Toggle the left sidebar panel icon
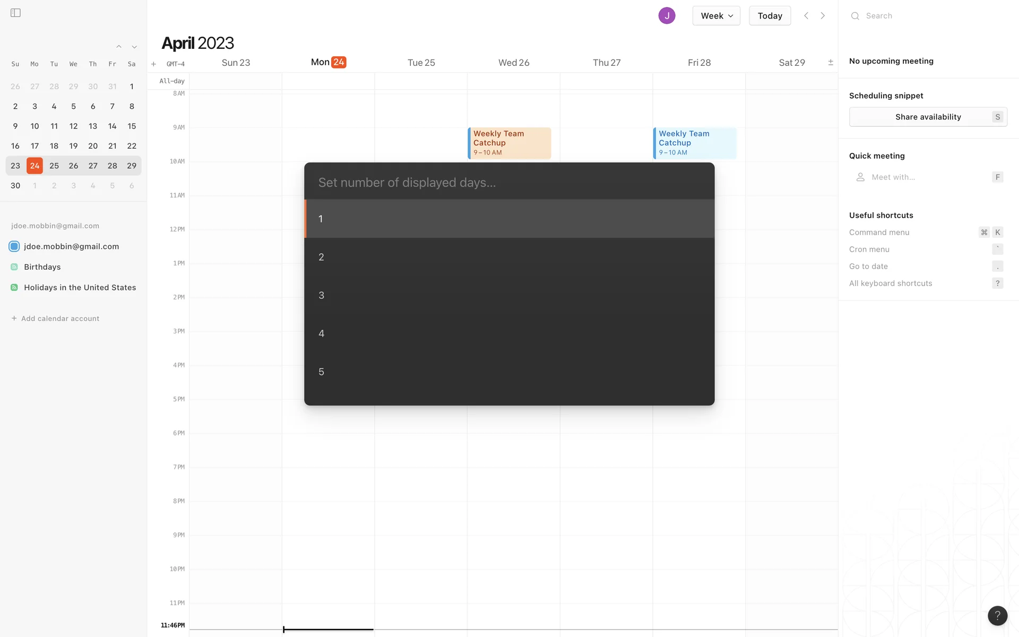 pyautogui.click(x=15, y=13)
